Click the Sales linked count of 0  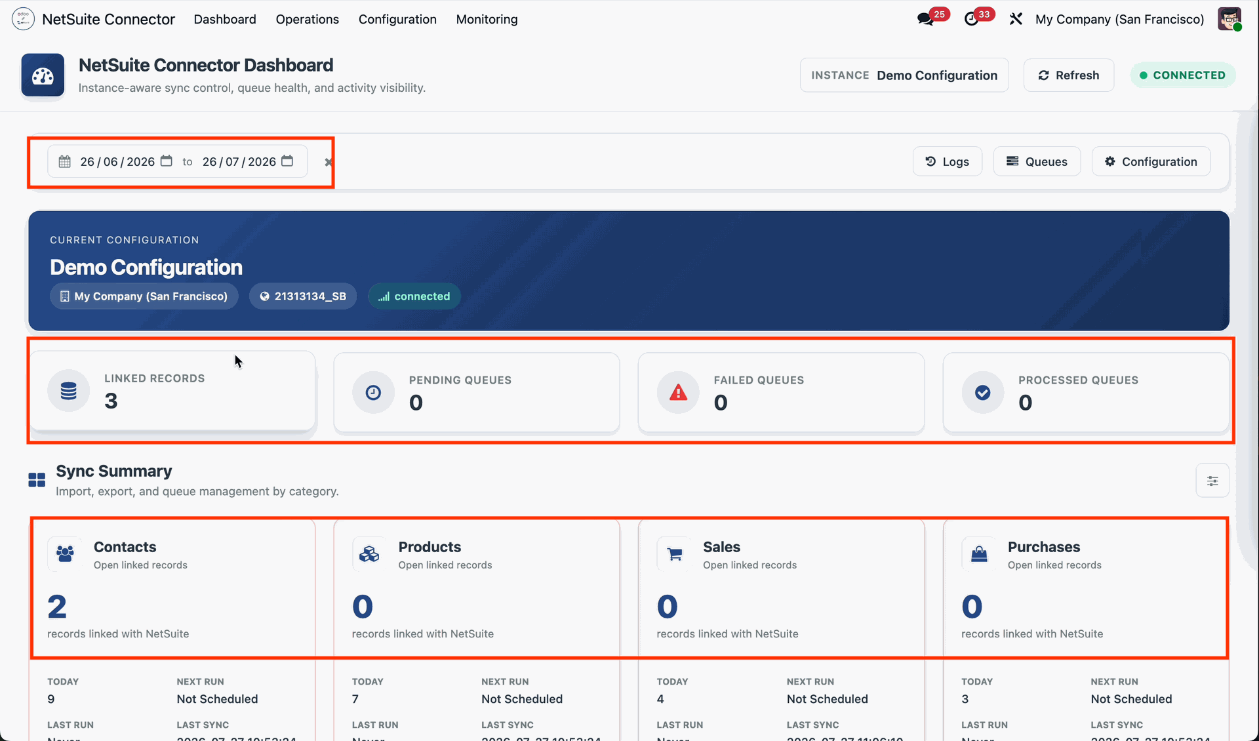[x=668, y=607]
